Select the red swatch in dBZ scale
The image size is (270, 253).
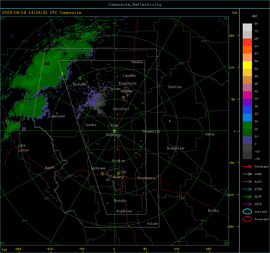click(247, 42)
